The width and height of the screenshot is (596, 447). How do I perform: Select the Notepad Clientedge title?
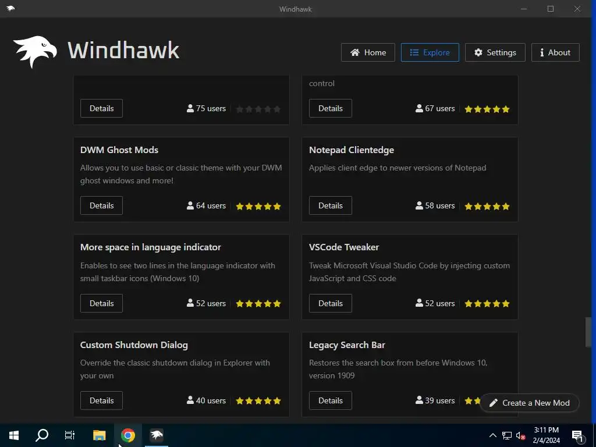pyautogui.click(x=352, y=150)
